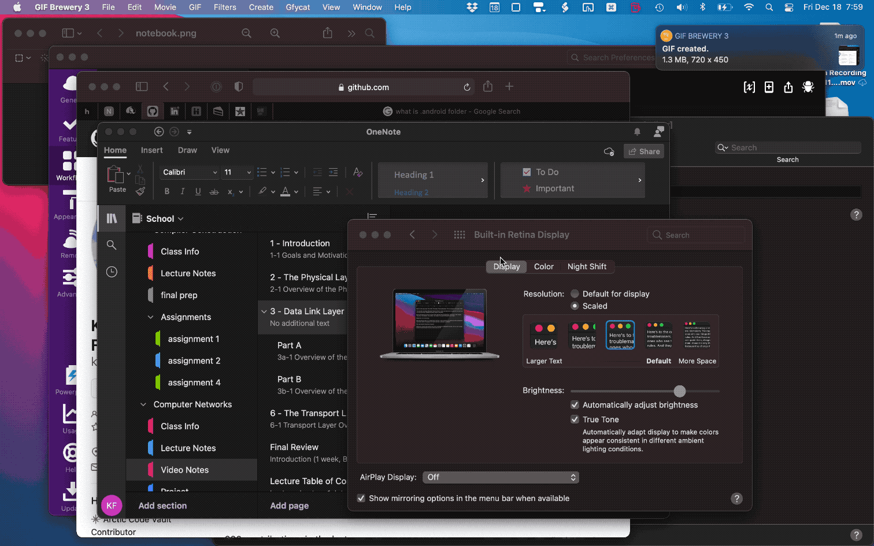874x546 pixels.
Task: Choose the More Space scaled resolution thumbnail
Action: click(x=697, y=336)
